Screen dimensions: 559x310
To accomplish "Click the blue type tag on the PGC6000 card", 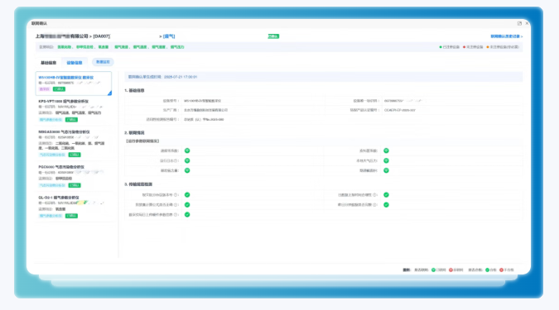I will (x=52, y=185).
